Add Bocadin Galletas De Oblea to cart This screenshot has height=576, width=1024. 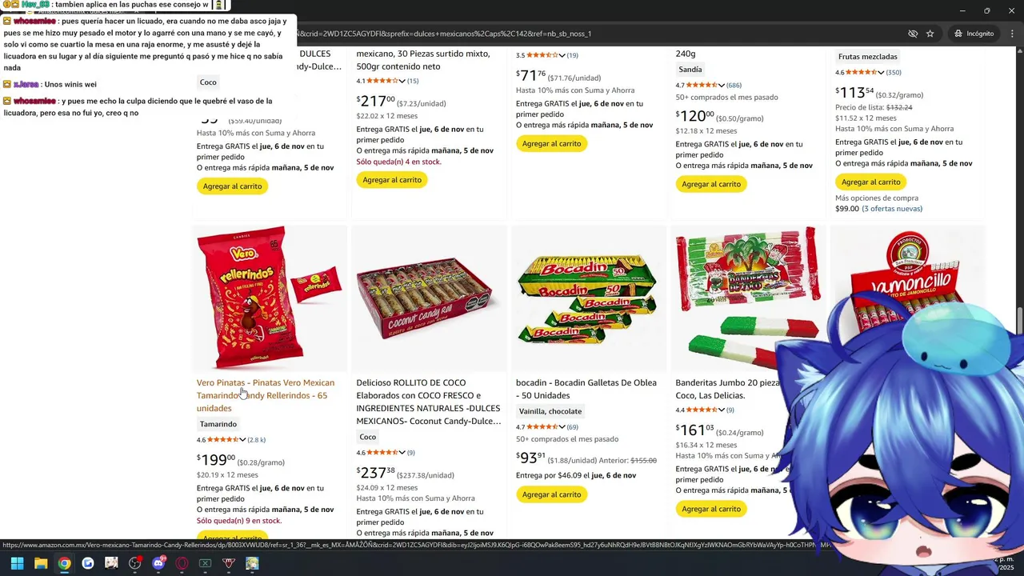(x=552, y=494)
